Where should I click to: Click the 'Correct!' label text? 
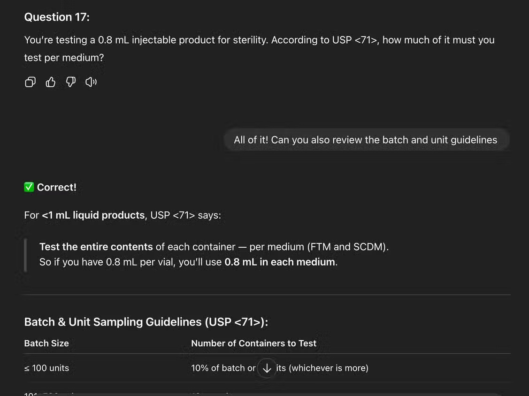pos(56,187)
